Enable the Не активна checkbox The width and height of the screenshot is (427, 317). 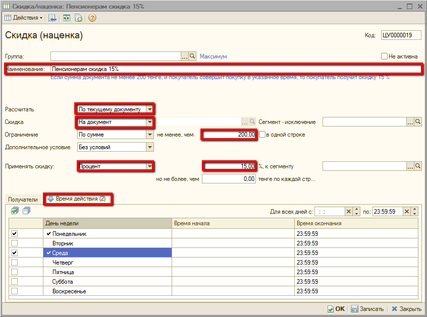tap(385, 56)
